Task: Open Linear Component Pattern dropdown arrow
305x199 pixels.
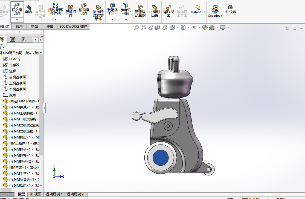Action: tap(56, 20)
